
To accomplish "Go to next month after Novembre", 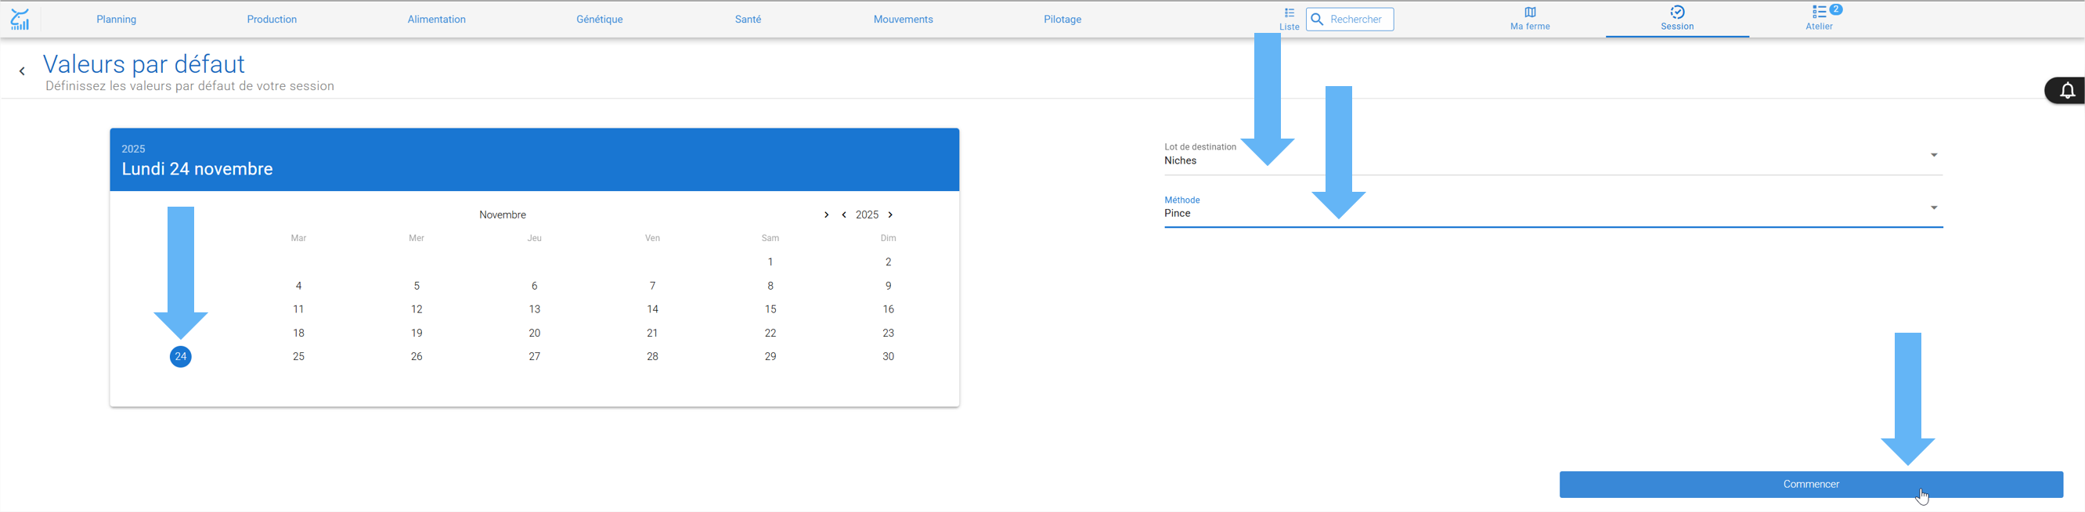I will point(825,215).
